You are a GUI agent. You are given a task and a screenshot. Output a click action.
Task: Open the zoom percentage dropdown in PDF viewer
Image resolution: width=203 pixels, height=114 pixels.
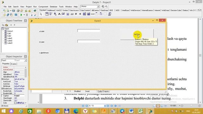pyautogui.click(x=180, y=106)
